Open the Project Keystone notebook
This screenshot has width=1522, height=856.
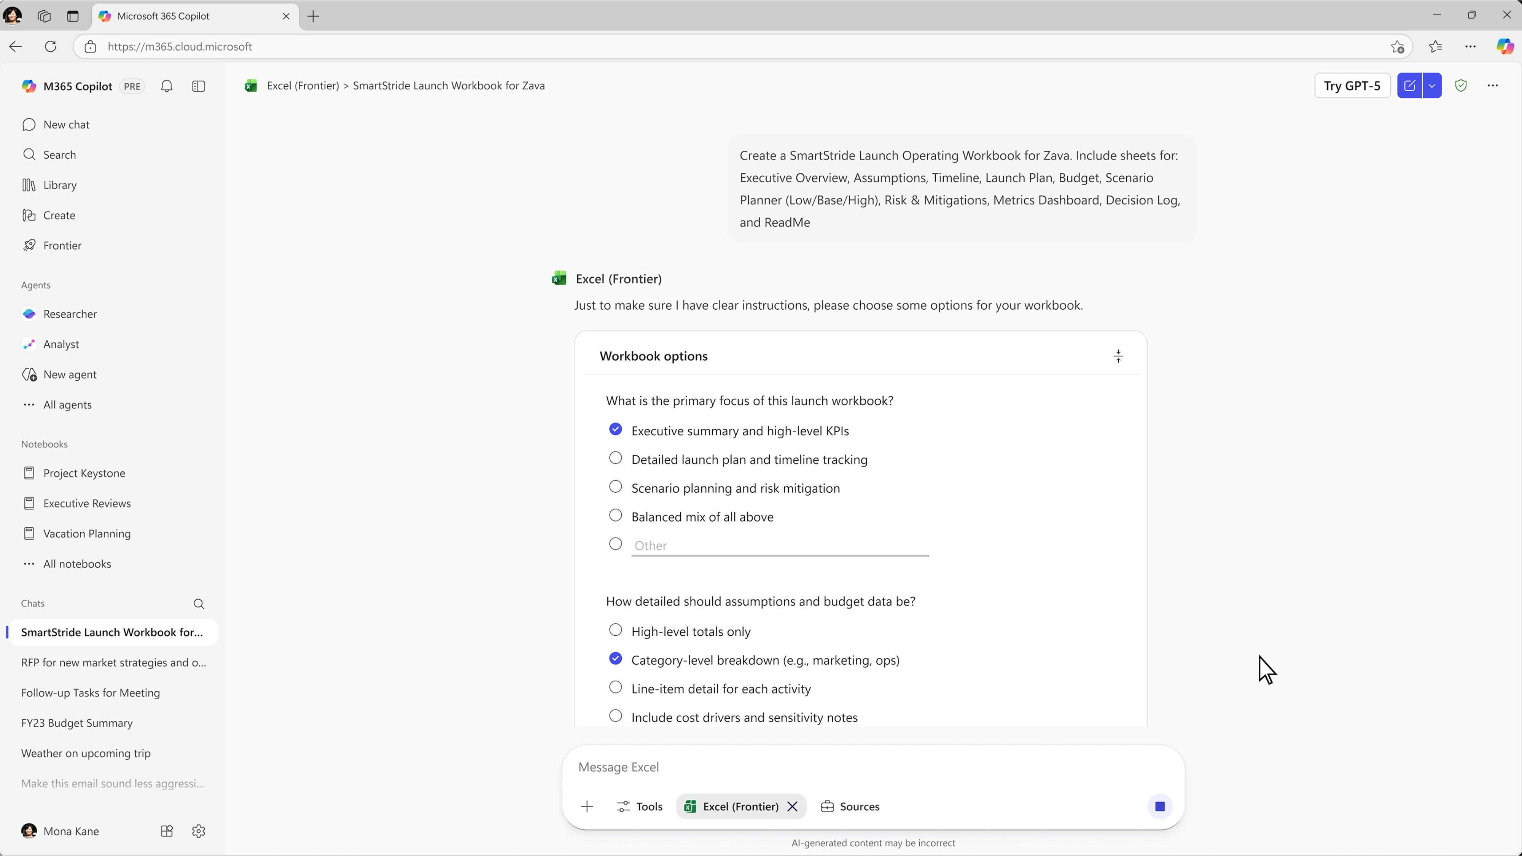(x=84, y=473)
